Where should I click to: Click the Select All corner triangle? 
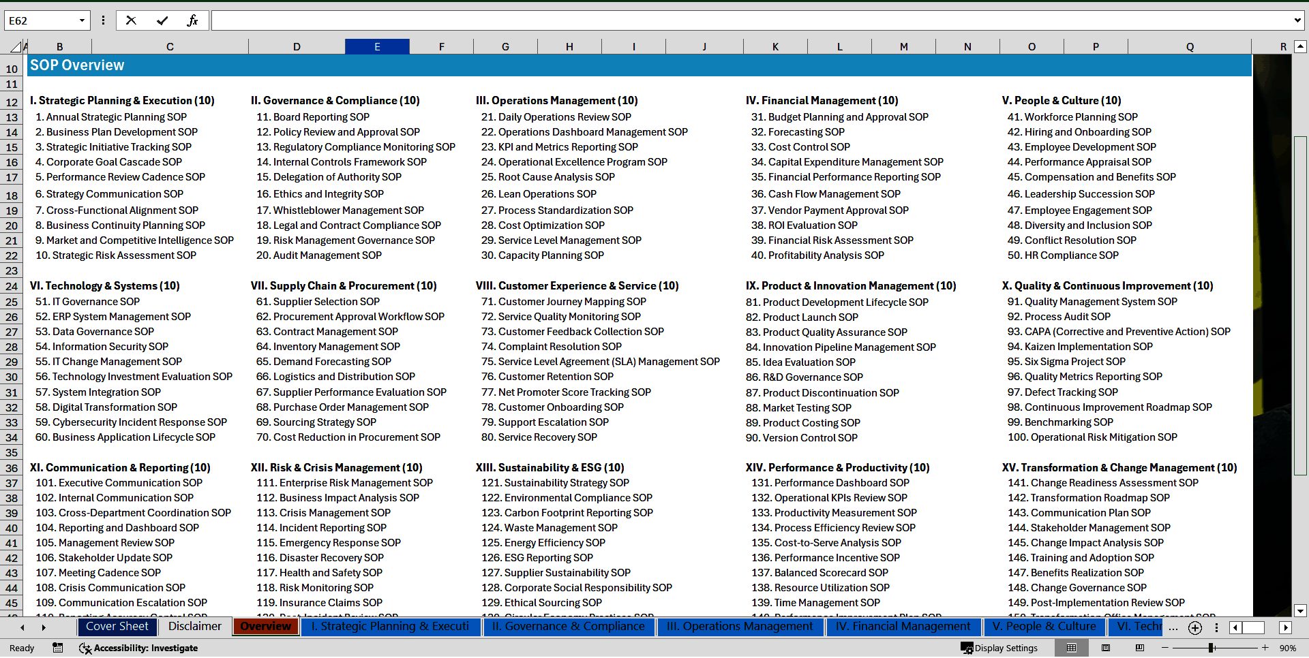[14, 47]
